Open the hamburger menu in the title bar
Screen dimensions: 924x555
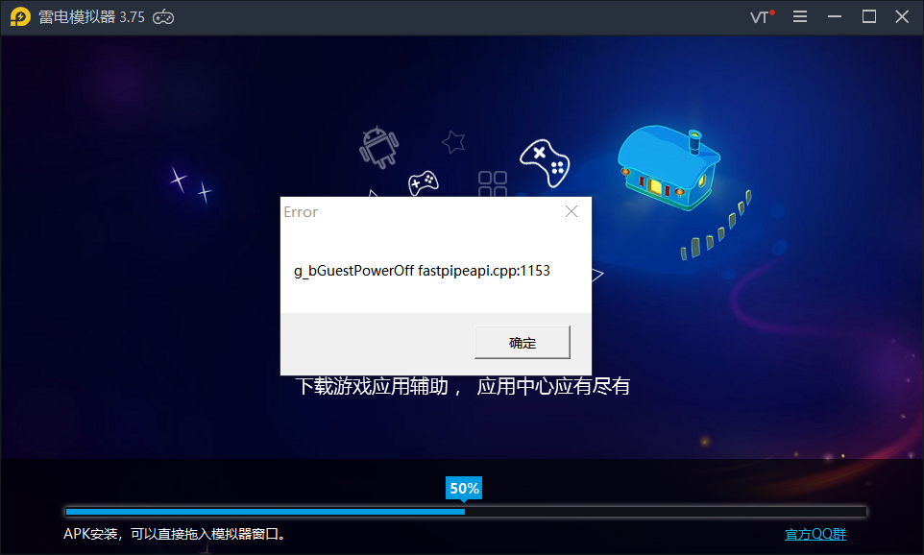click(x=800, y=16)
